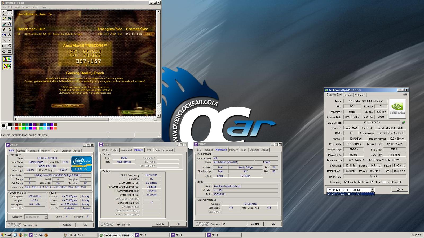
Task: Select NVIDIA GeForce 8800 GTS 512 list entry
Action: (351, 194)
